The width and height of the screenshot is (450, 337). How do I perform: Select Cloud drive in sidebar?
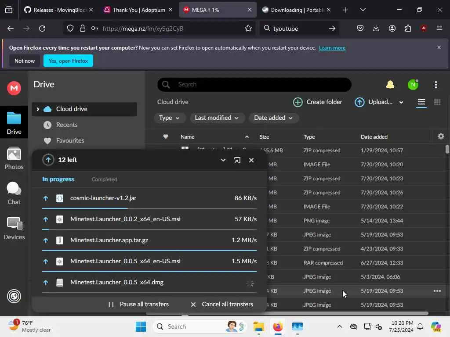(x=84, y=109)
